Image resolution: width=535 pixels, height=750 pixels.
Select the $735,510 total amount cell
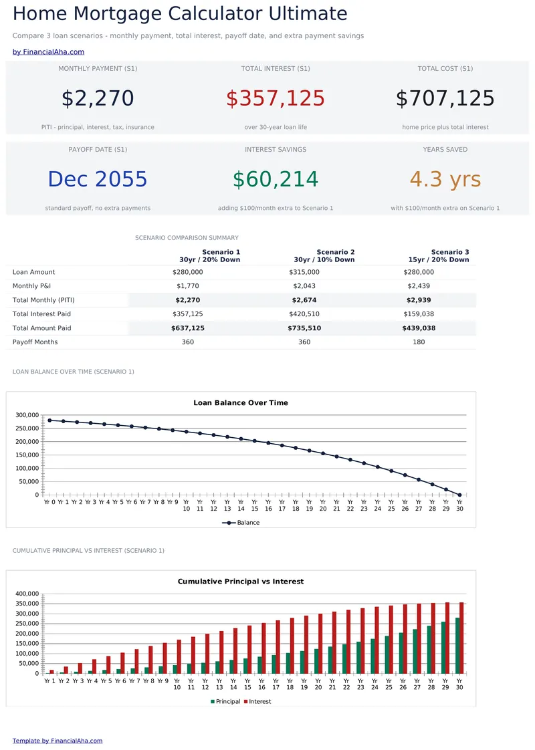(x=304, y=328)
